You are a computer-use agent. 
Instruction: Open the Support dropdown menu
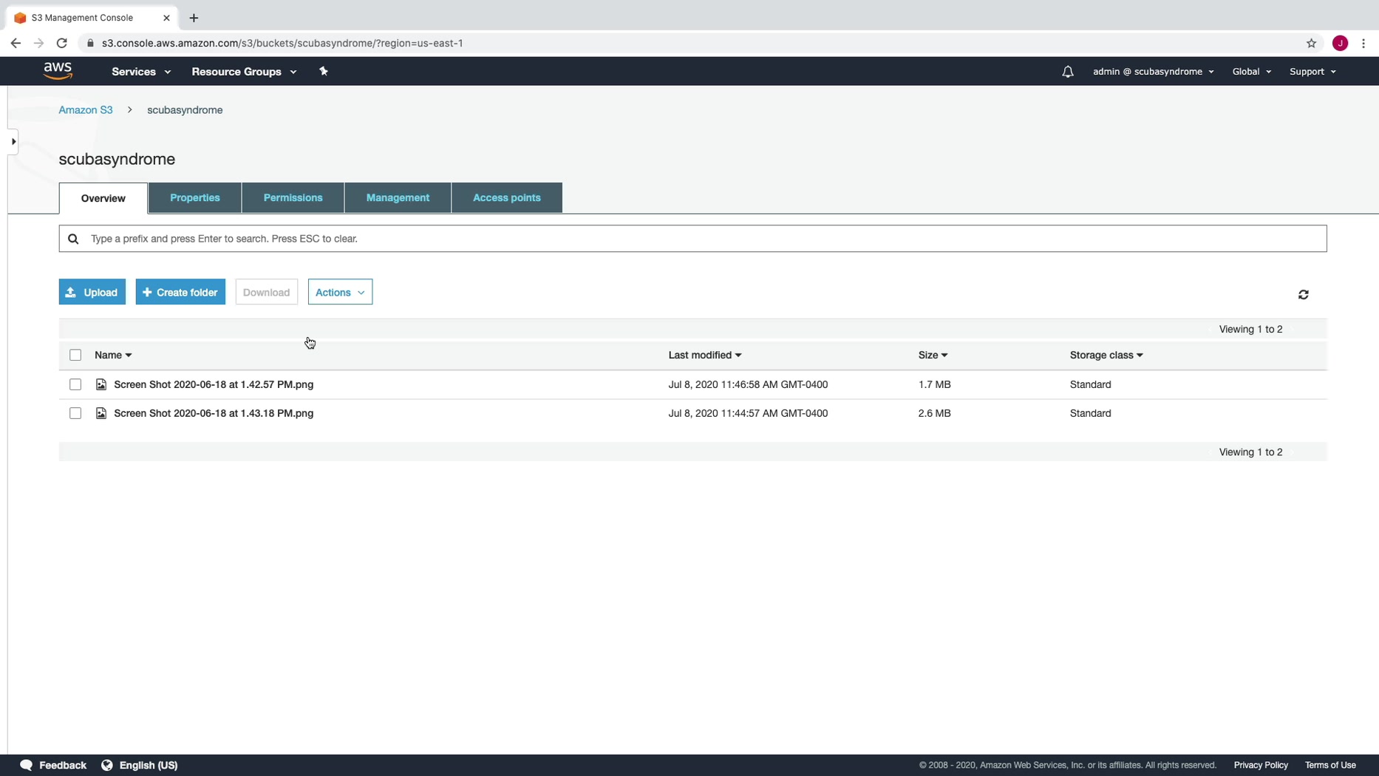(x=1312, y=72)
